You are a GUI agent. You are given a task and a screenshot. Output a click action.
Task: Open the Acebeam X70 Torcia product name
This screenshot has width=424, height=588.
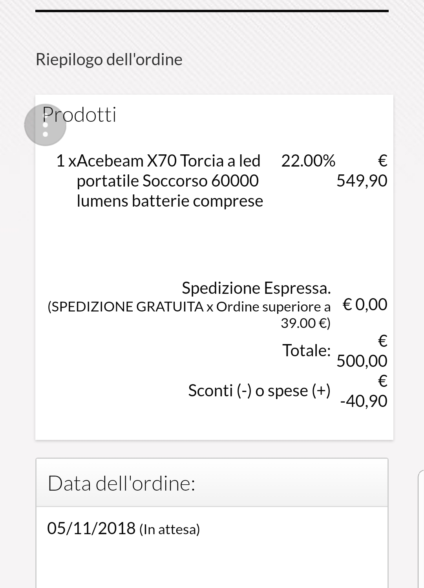point(169,181)
